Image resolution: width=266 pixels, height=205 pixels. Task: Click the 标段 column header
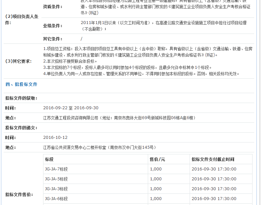(x=49, y=159)
